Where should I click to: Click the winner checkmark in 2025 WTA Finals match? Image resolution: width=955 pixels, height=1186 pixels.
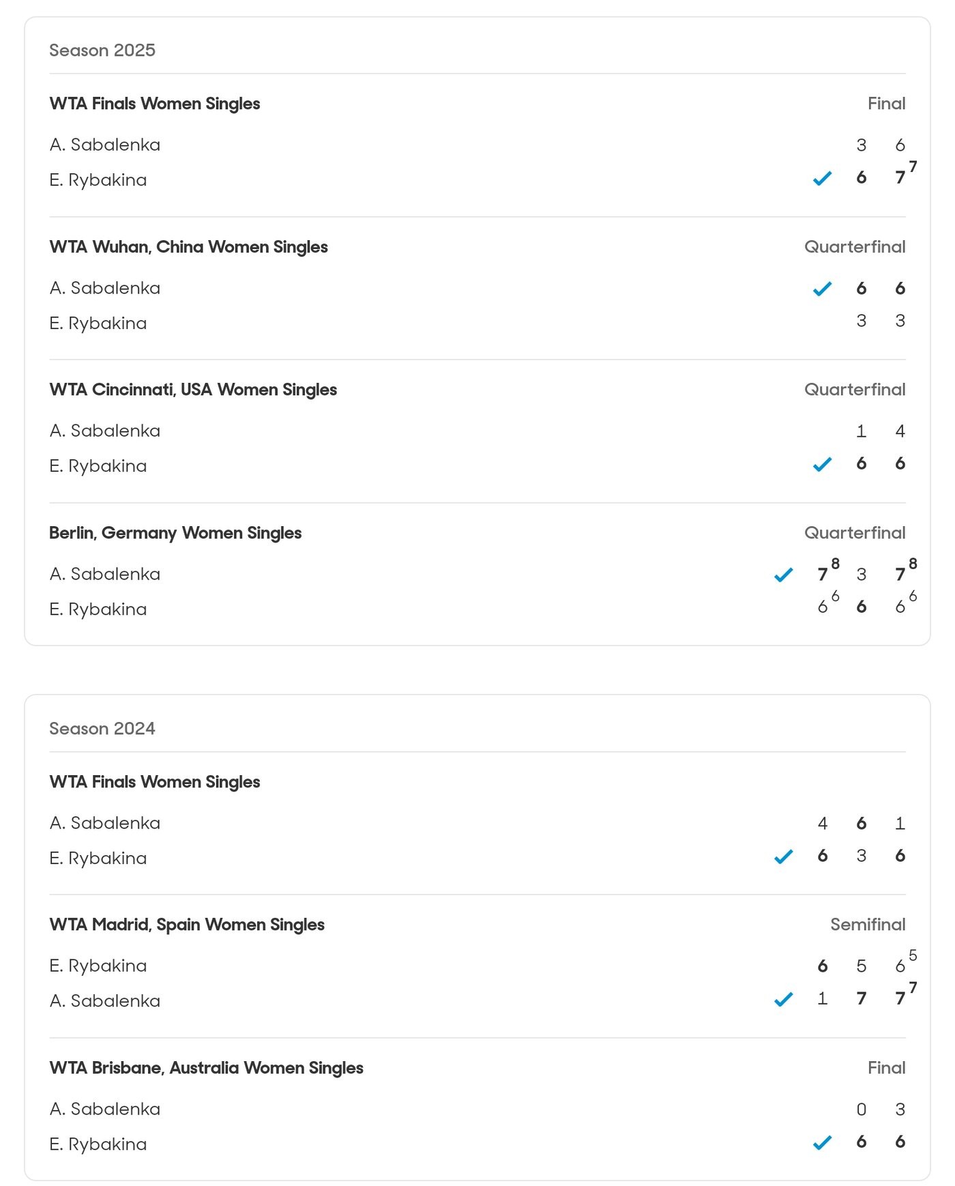pyautogui.click(x=822, y=179)
